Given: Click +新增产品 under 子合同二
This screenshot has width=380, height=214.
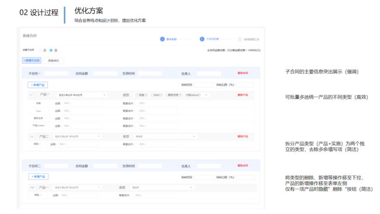Looking at the screenshot, I should (x=38, y=177).
